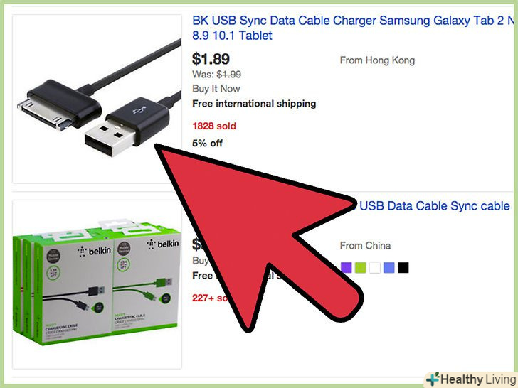Screen dimensions: 518x388
Task: Click the Free international shipping text of first listing
Action: [x=254, y=104]
